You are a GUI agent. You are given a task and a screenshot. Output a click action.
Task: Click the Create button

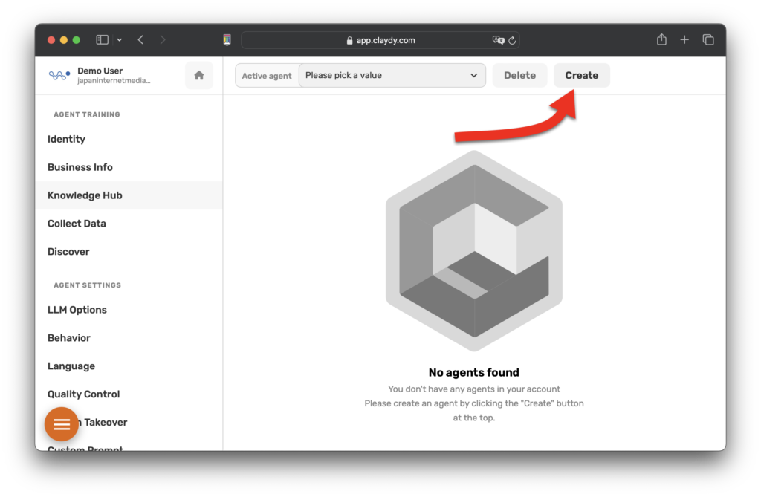(x=582, y=75)
